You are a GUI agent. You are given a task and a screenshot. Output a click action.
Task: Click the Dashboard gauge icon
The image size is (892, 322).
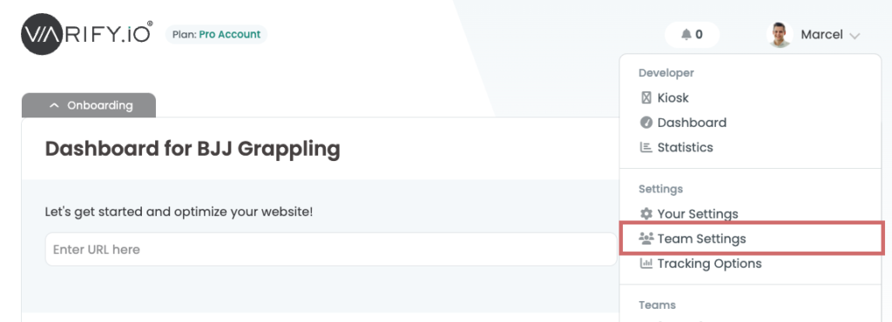(646, 122)
